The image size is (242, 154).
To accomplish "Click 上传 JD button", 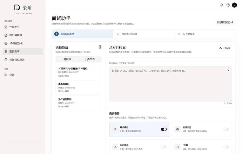I will 224,48.
